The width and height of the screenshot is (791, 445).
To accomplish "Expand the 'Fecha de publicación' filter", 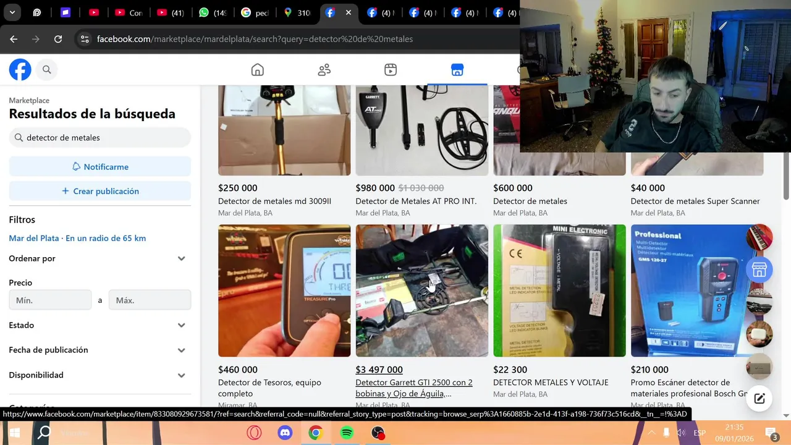I will [x=99, y=350].
